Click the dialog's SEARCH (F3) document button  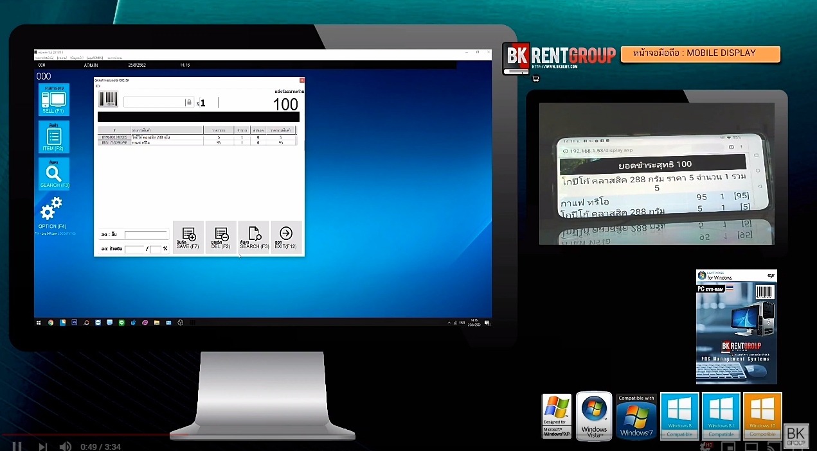[254, 237]
